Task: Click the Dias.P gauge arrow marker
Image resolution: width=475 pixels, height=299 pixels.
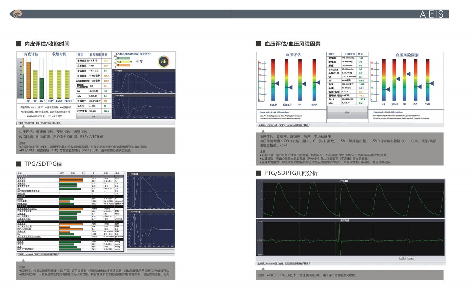Action: [x=290, y=87]
